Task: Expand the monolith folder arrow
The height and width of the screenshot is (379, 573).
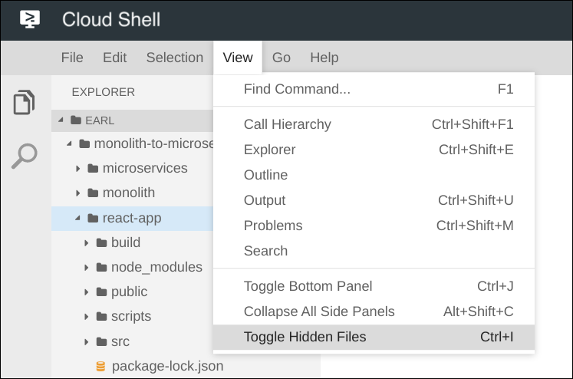Action: [x=78, y=193]
